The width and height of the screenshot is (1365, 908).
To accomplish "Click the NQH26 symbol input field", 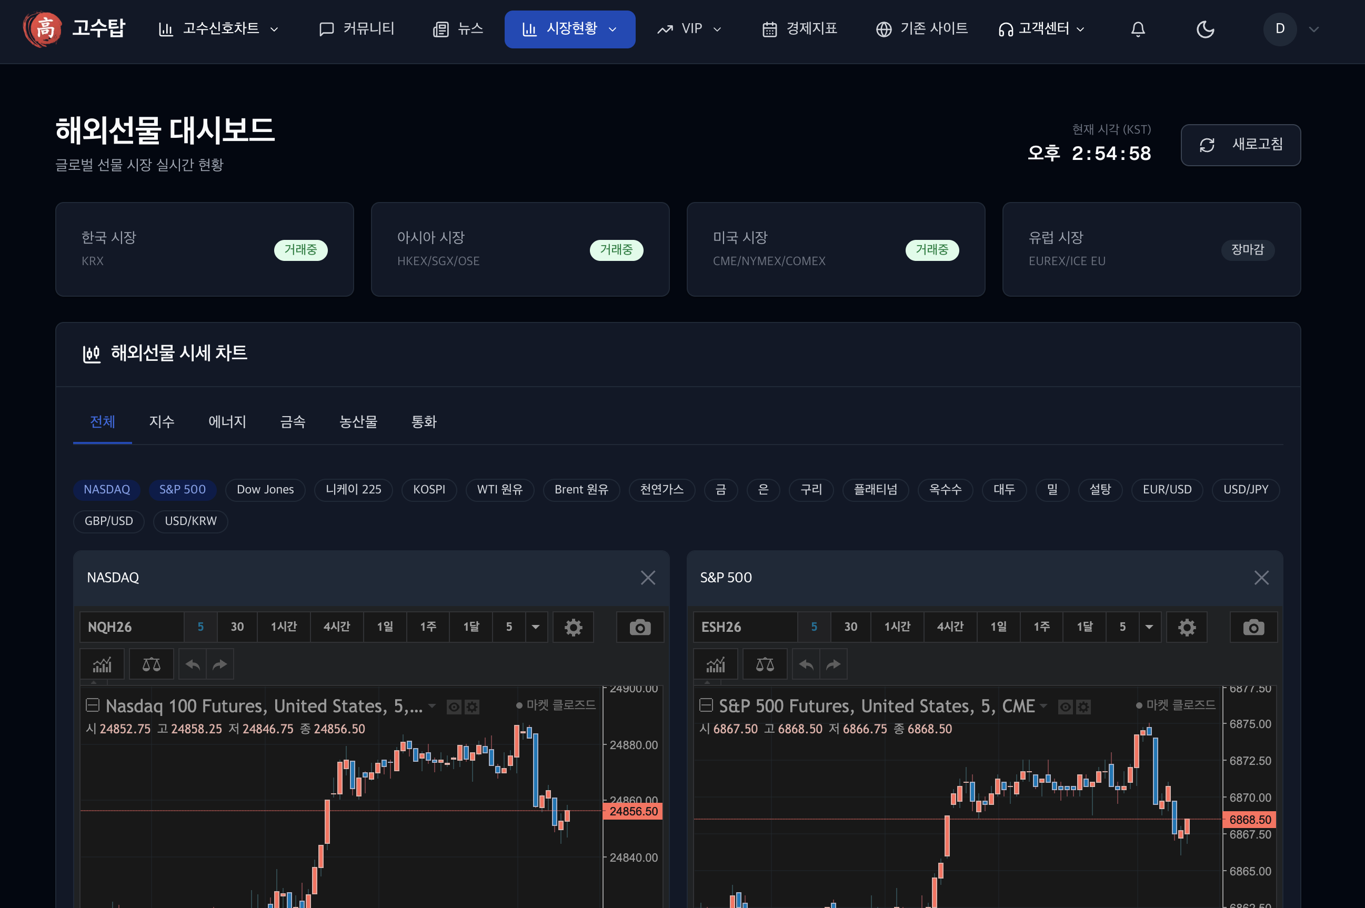I will click(x=132, y=627).
